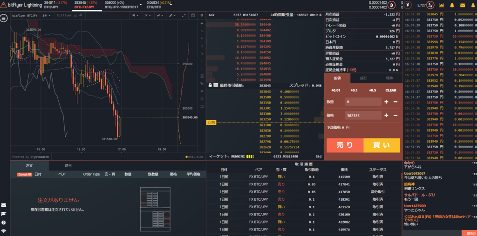Switch to 指値 limit order tab
This screenshot has width=477, height=236.
point(337,78)
